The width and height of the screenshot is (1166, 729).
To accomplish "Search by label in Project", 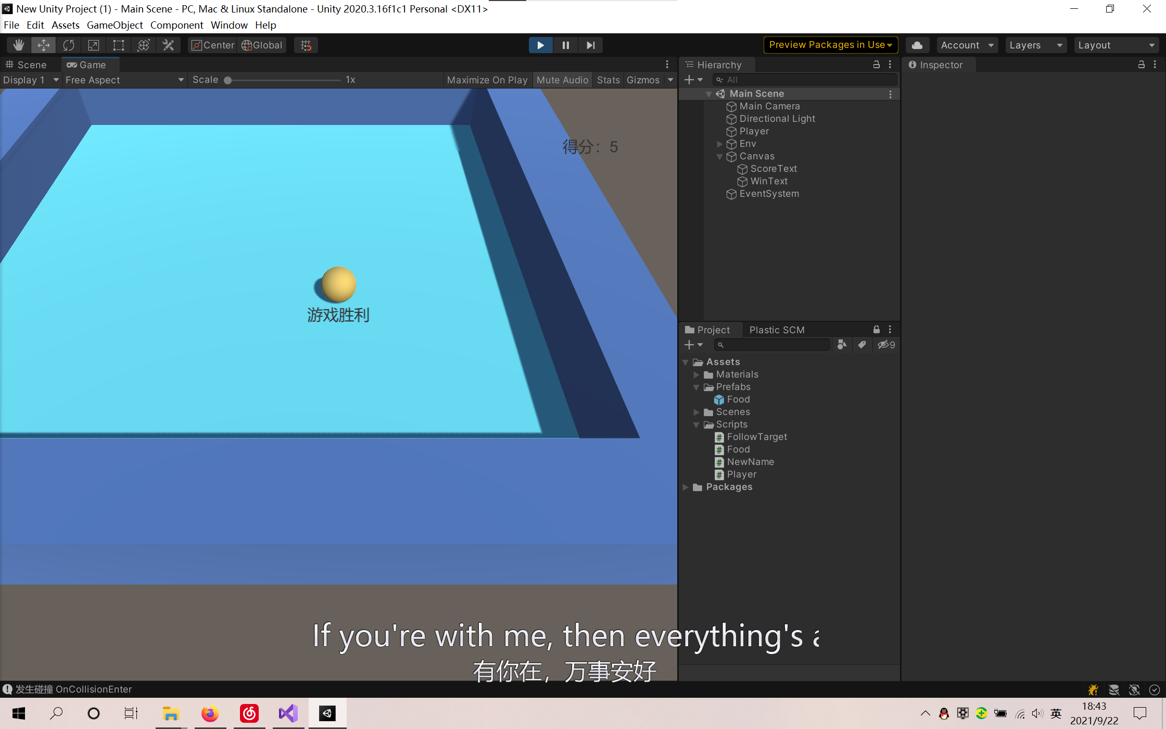I will pyautogui.click(x=862, y=345).
